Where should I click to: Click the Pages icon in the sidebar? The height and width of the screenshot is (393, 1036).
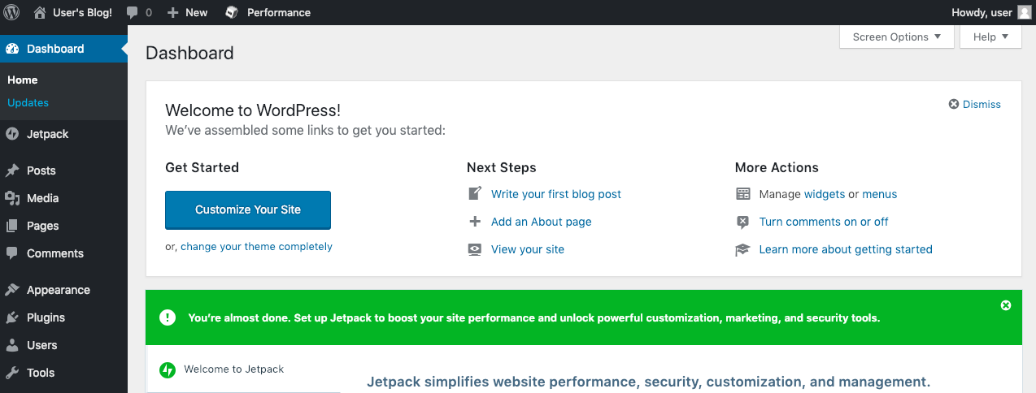(x=12, y=226)
